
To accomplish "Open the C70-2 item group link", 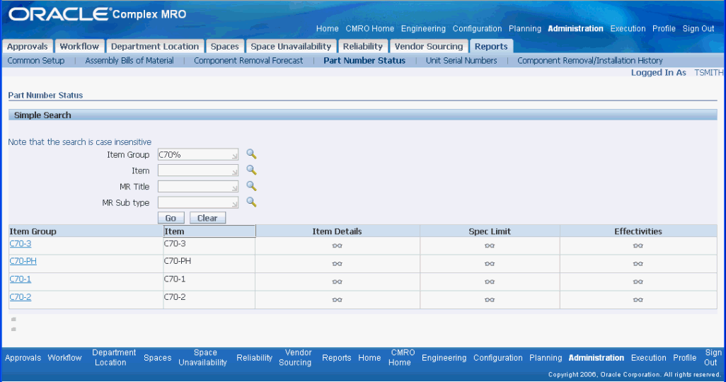I will click(x=21, y=297).
